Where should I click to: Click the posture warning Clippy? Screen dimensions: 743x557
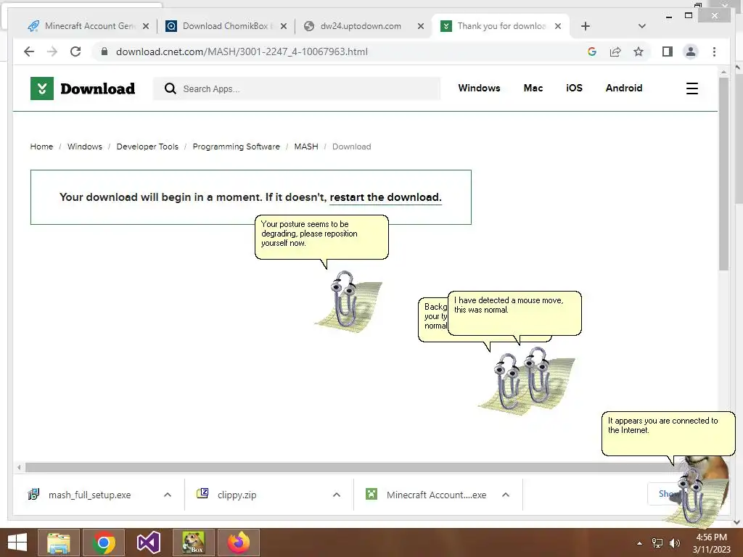pyautogui.click(x=350, y=301)
